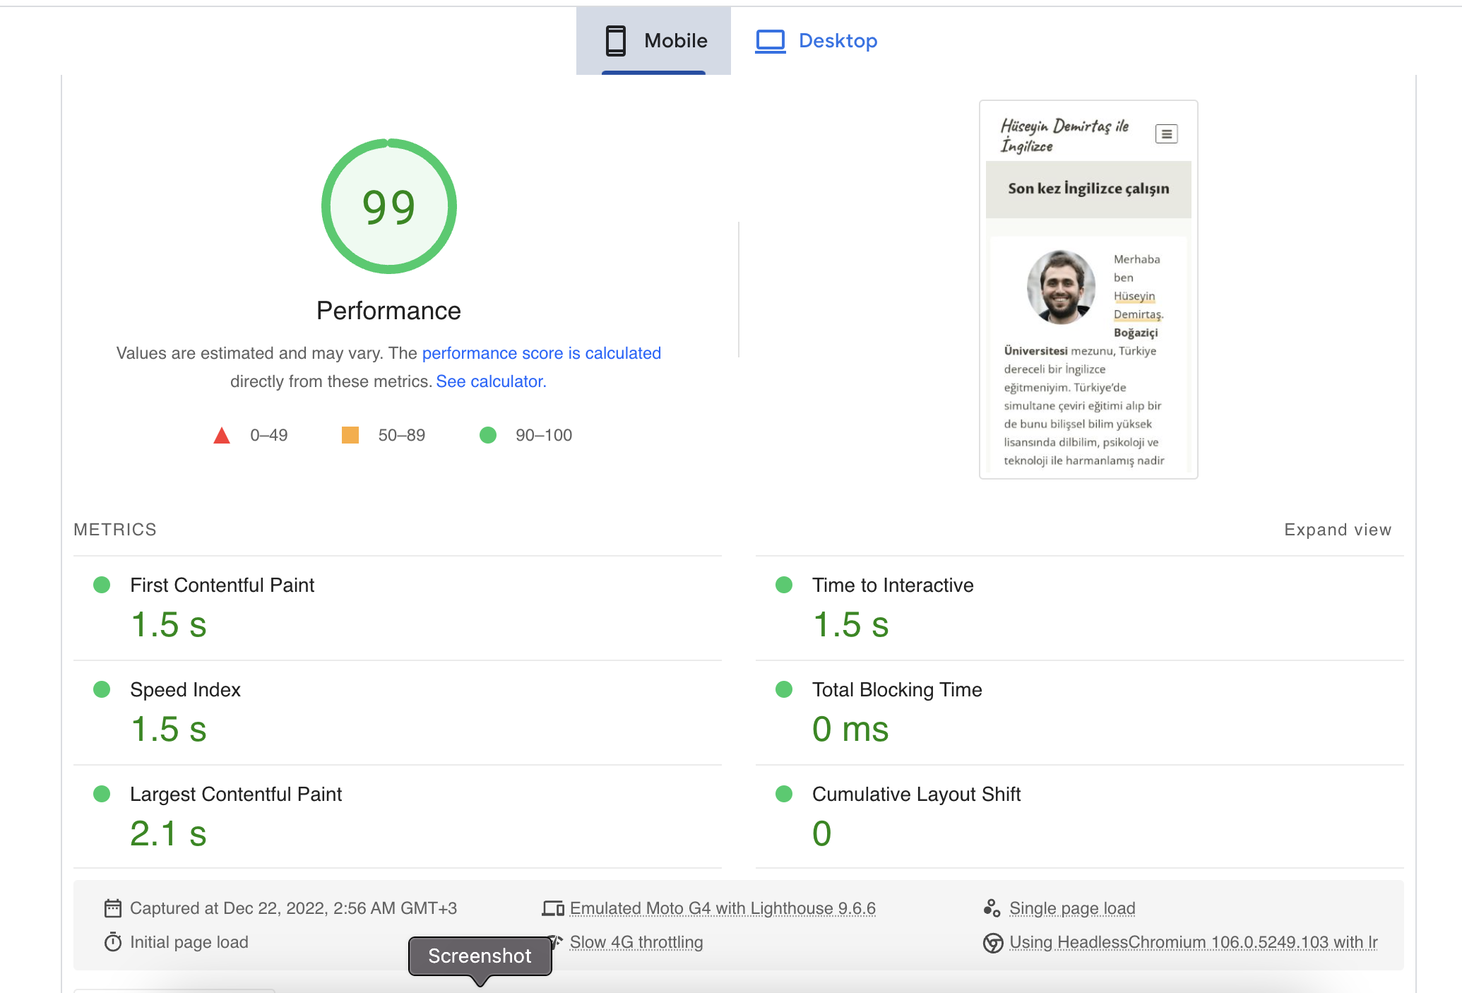Click the red triangle 0–49 legend marker

point(222,435)
